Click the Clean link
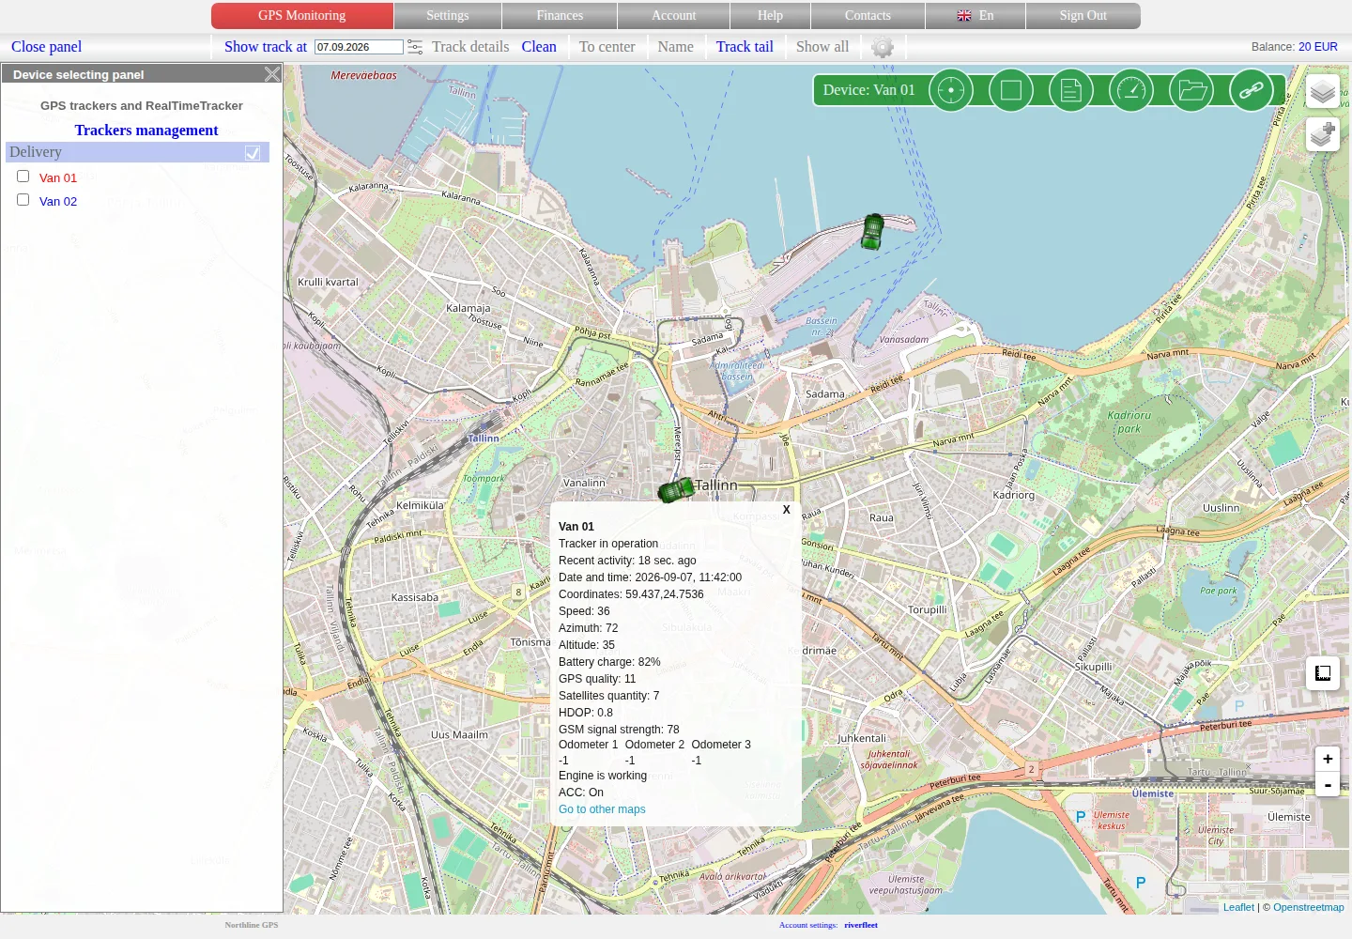The width and height of the screenshot is (1352, 939). 539,47
